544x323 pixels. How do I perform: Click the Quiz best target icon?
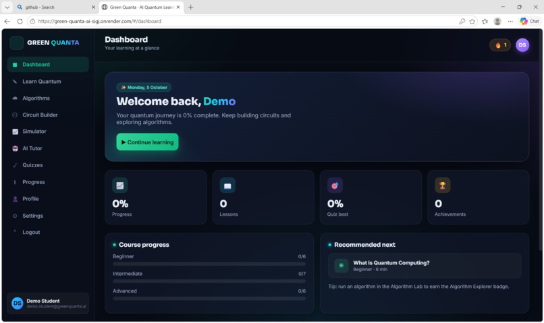coord(335,185)
